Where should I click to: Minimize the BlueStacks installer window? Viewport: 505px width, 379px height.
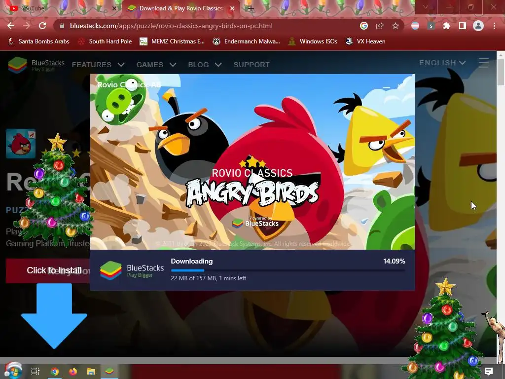click(x=387, y=87)
